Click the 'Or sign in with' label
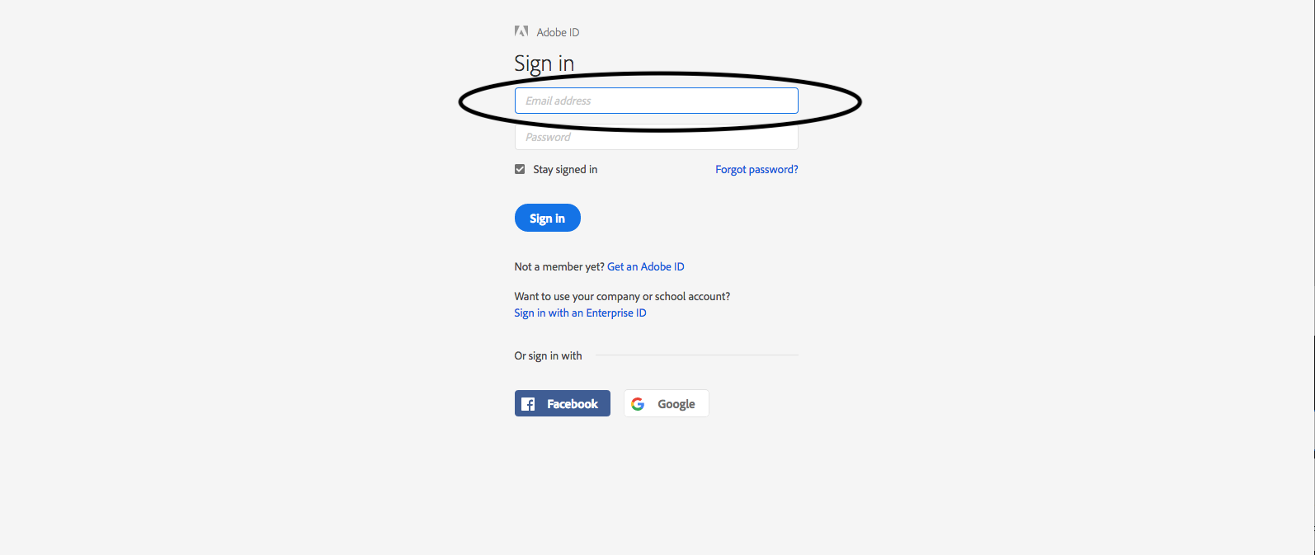Viewport: 1315px width, 555px height. point(548,356)
